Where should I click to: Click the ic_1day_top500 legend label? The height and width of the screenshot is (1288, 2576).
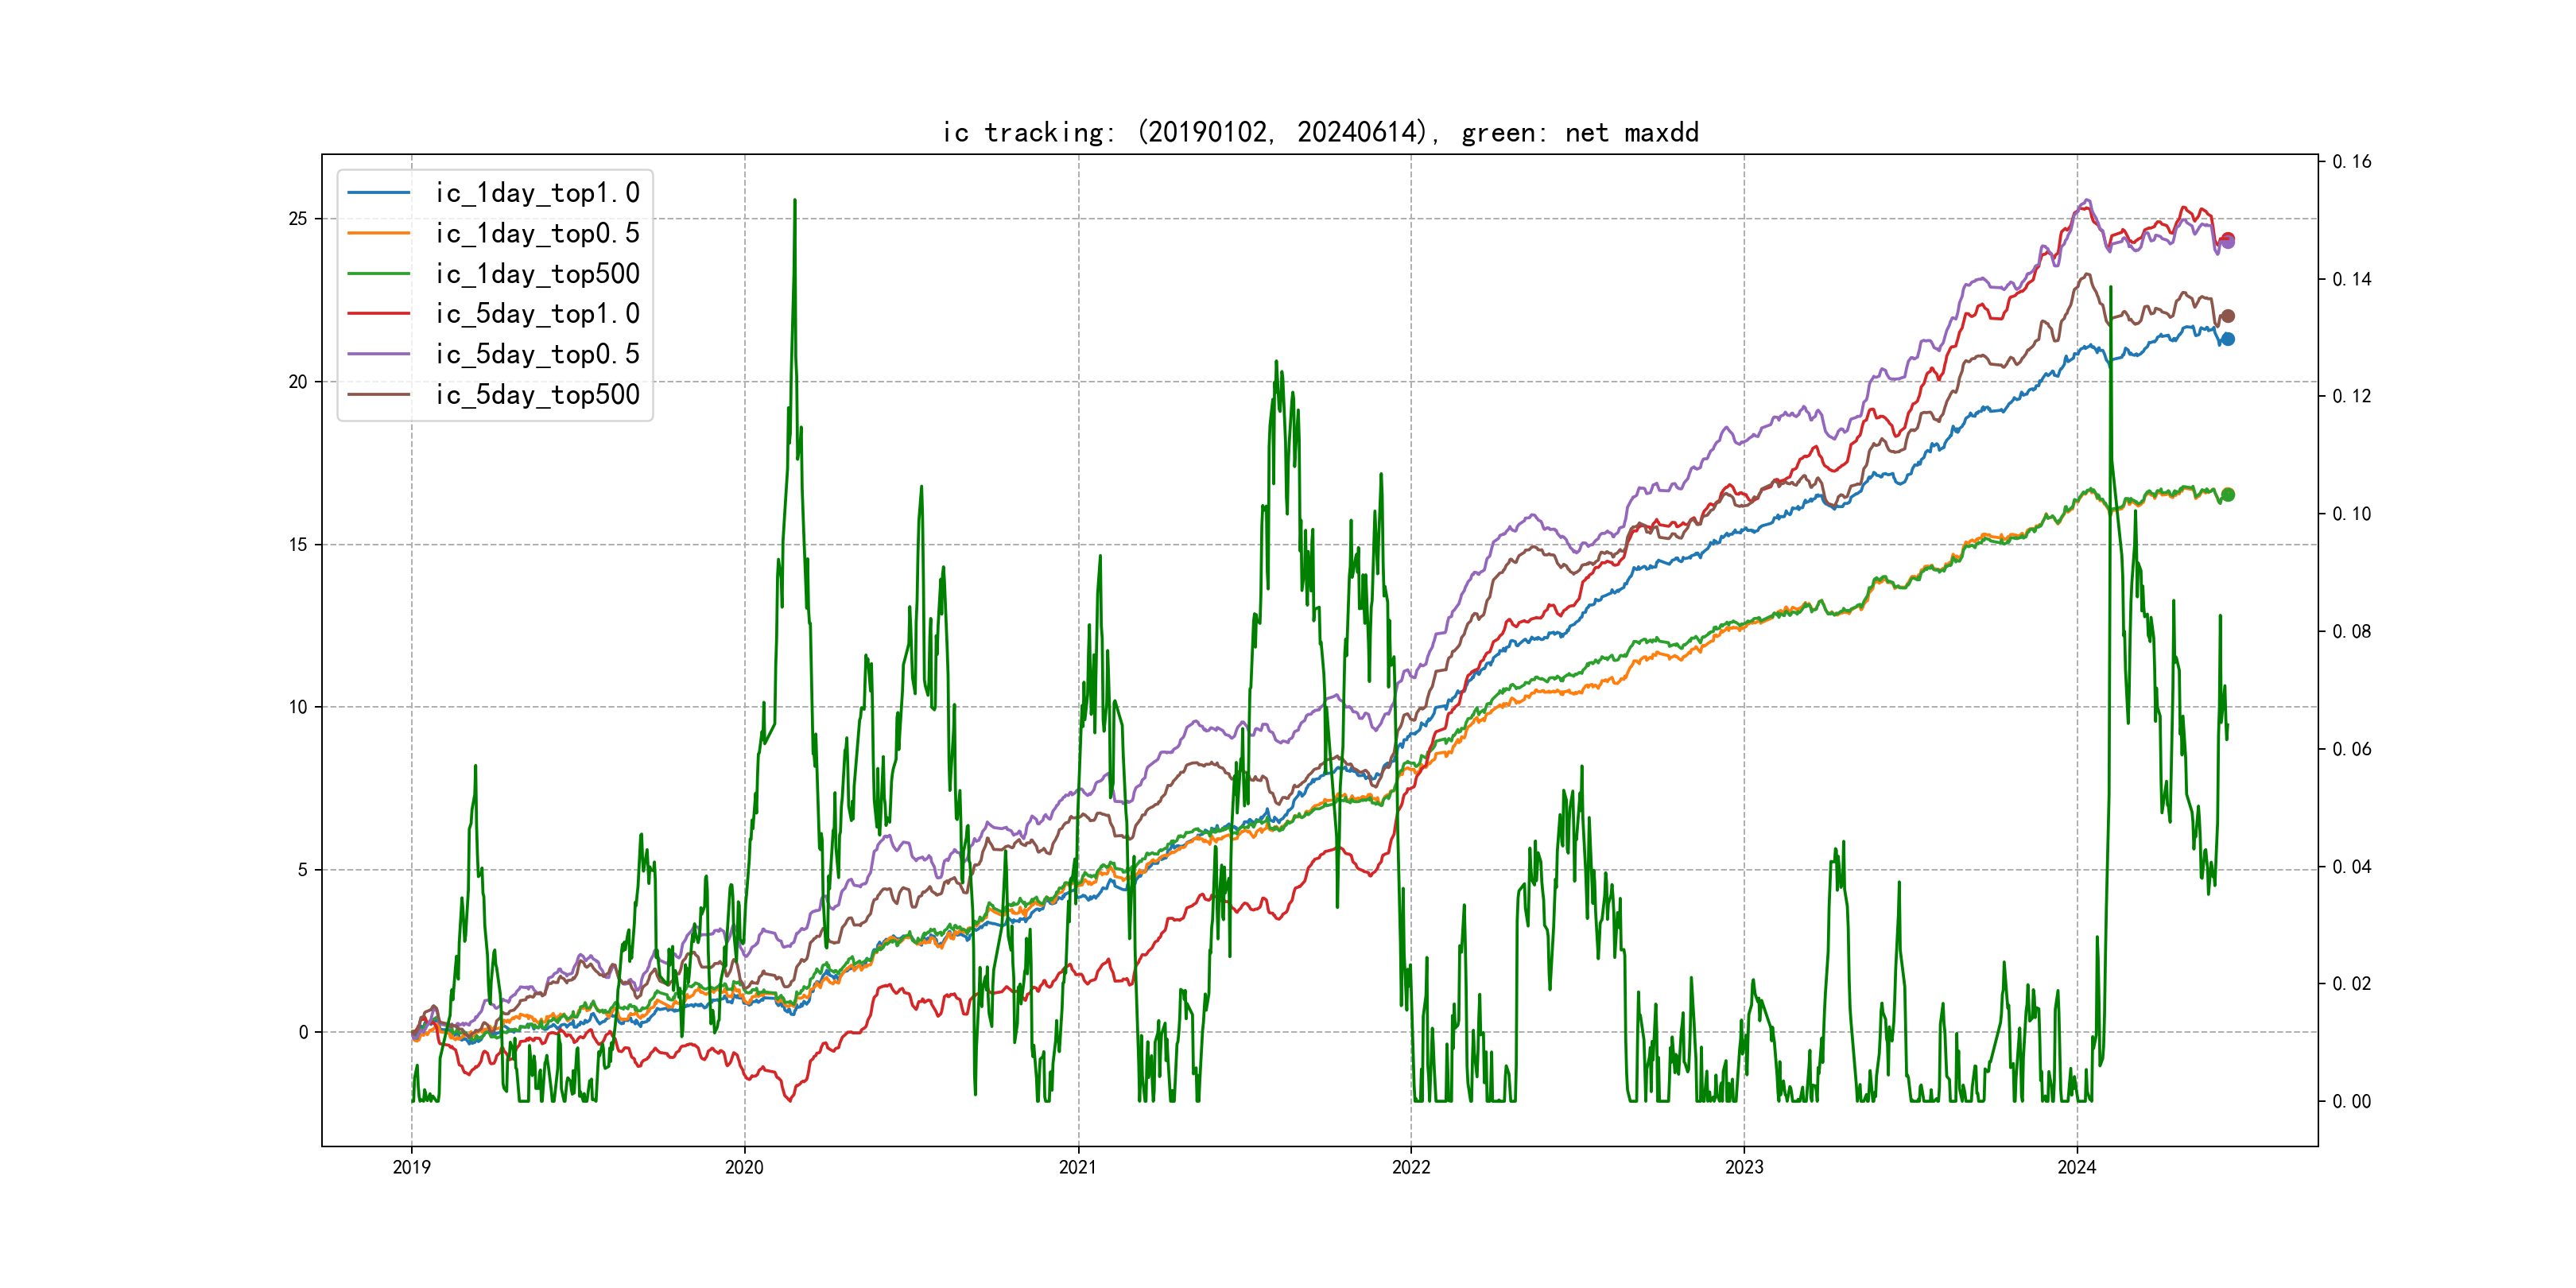(537, 274)
